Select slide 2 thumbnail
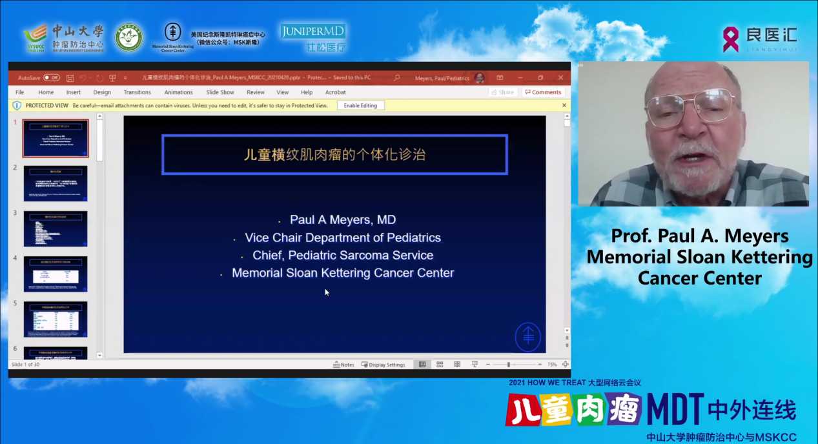Image resolution: width=818 pixels, height=444 pixels. click(x=56, y=183)
